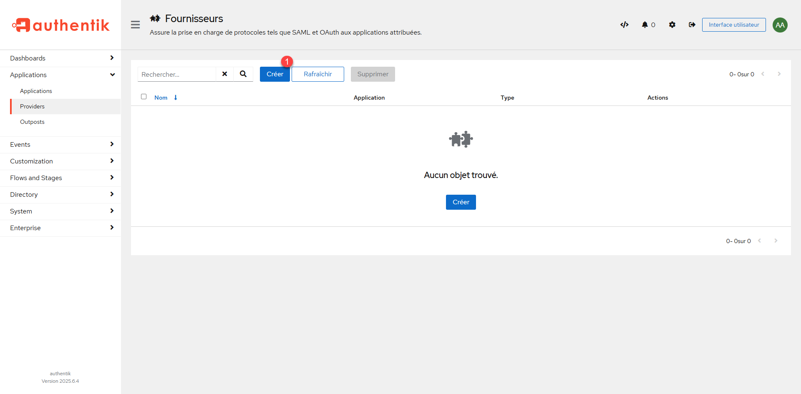Open the Outposts sidebar item
Image resolution: width=801 pixels, height=394 pixels.
pos(32,122)
